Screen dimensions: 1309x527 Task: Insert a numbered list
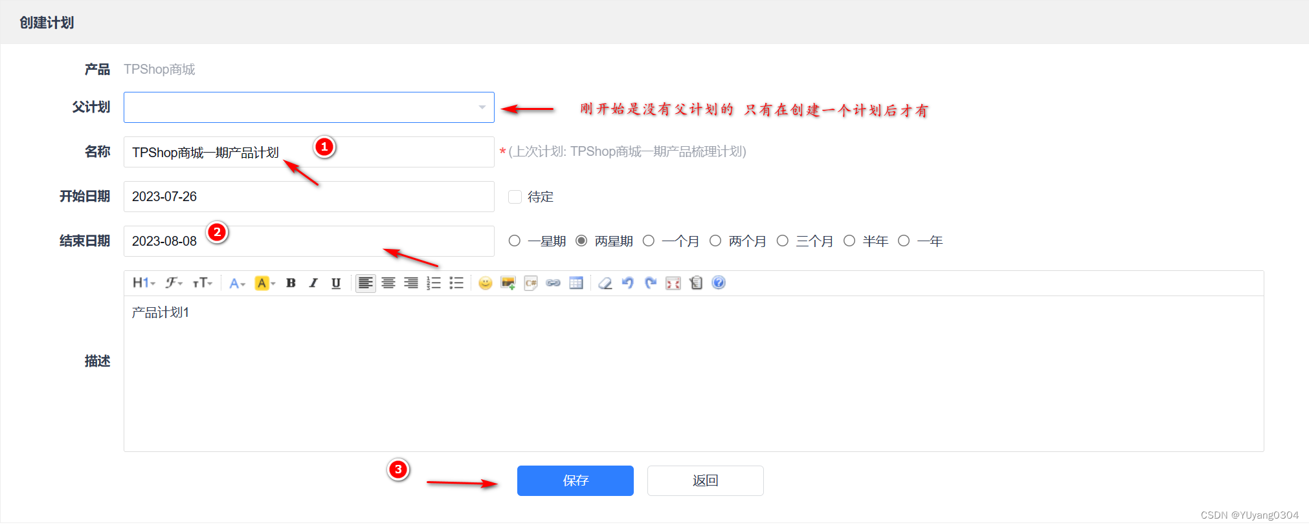434,283
